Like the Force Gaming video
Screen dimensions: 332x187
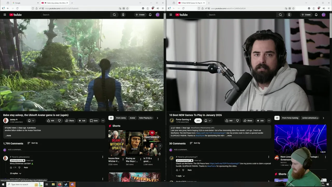(x=229, y=121)
